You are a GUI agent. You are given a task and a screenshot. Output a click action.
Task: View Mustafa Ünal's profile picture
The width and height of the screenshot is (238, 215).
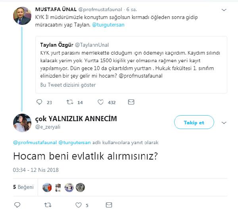[x=23, y=15]
